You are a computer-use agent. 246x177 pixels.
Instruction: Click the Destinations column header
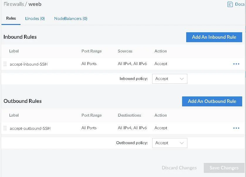[129, 115]
